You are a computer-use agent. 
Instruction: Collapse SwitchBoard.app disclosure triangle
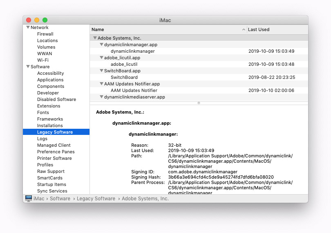pos(101,71)
